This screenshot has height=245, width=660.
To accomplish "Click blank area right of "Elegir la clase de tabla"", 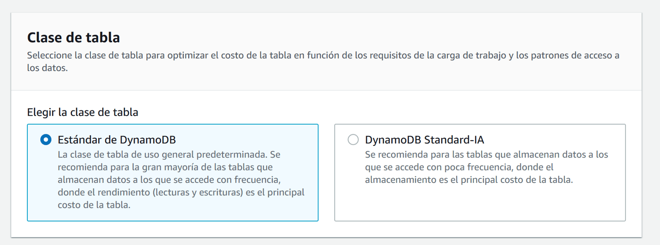I will click(363, 112).
